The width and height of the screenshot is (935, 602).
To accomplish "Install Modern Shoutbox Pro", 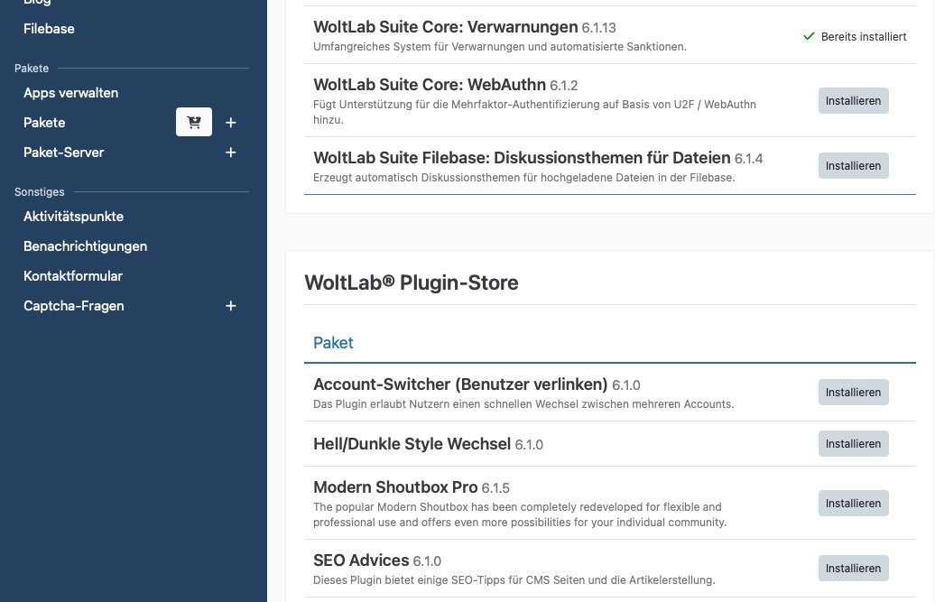I will pyautogui.click(x=853, y=504).
